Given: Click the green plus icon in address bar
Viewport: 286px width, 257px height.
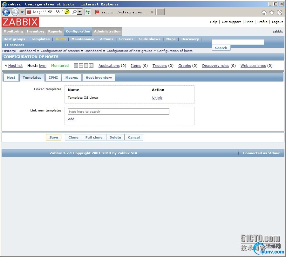Looking at the screenshot, I should (x=67, y=12).
